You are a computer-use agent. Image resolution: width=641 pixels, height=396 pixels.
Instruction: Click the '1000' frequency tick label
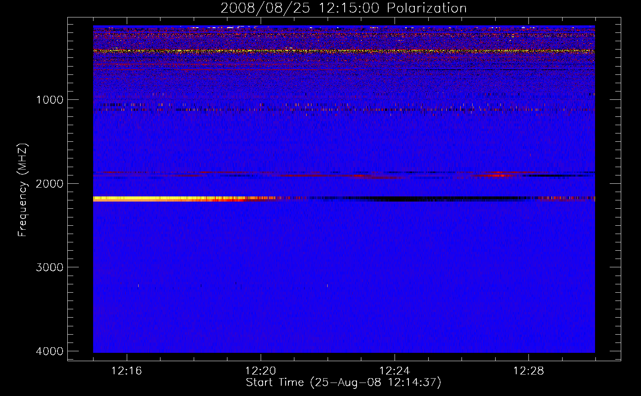click(x=50, y=99)
